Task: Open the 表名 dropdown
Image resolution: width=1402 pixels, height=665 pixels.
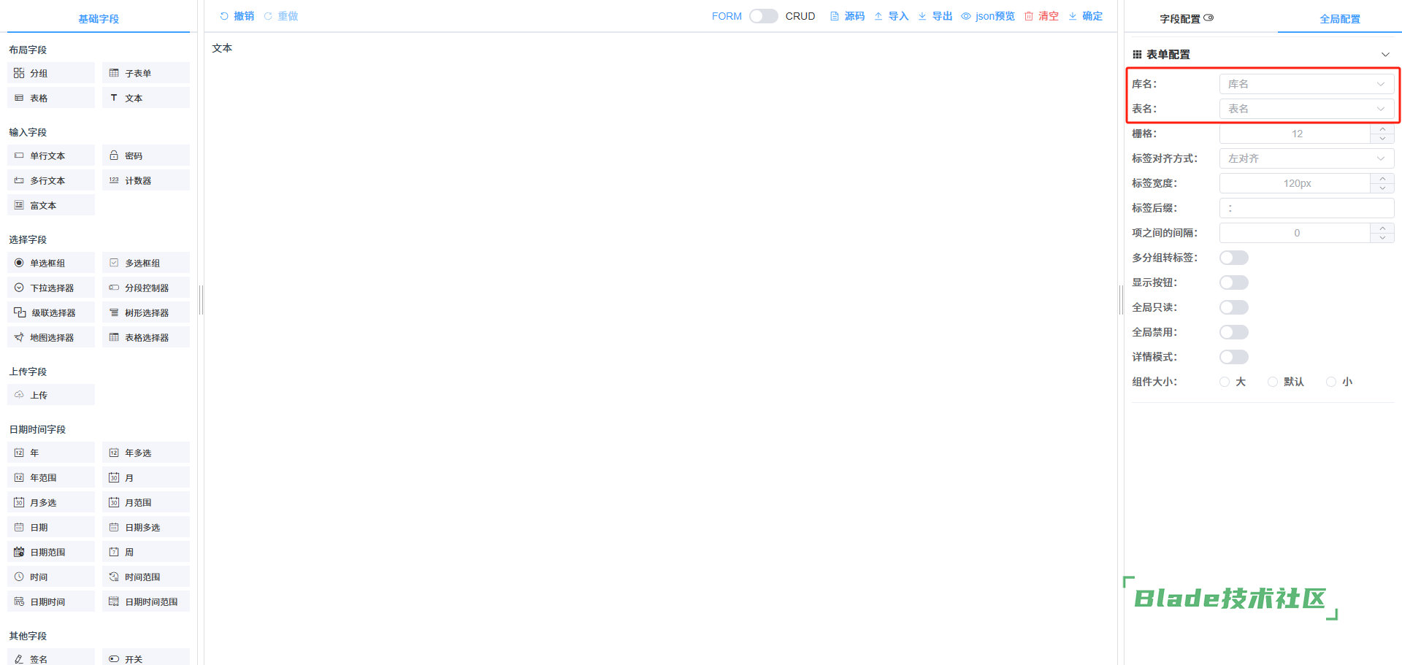Action: tap(1306, 109)
